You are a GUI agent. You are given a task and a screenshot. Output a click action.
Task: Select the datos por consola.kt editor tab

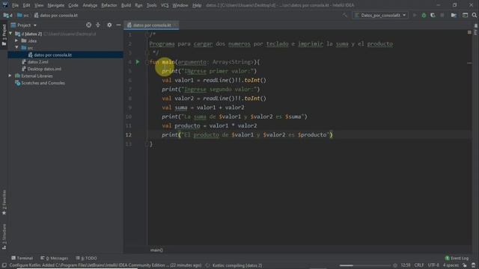coord(151,25)
